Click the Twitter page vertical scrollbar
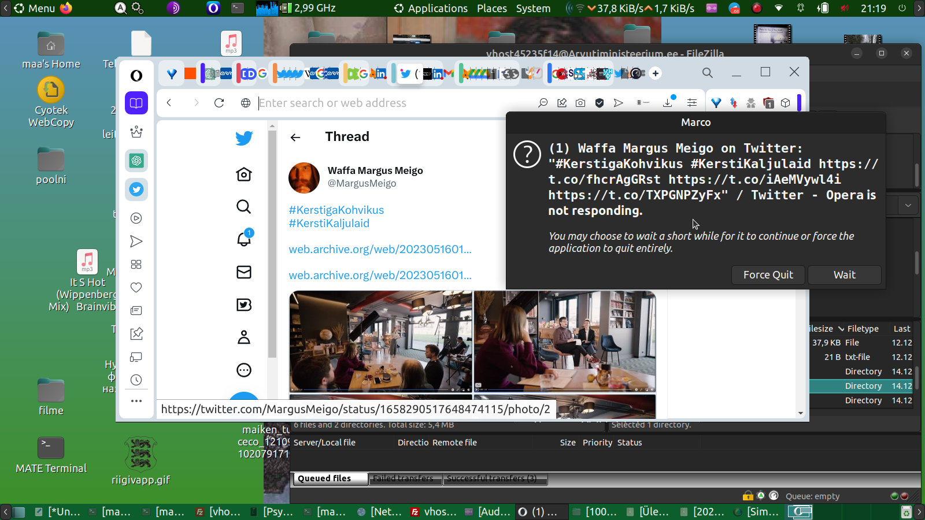Viewport: 925px width, 520px height. coord(272,243)
